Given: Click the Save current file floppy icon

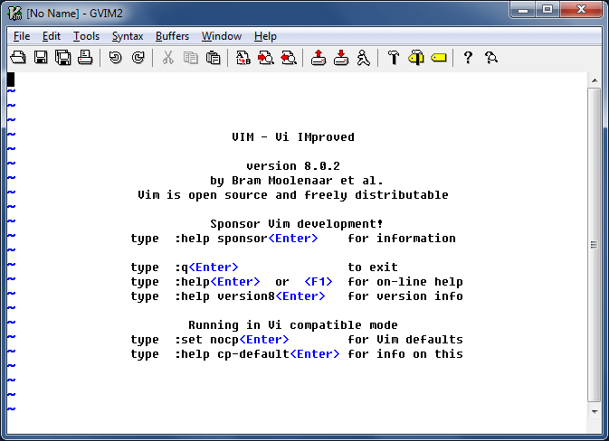Looking at the screenshot, I should point(41,58).
